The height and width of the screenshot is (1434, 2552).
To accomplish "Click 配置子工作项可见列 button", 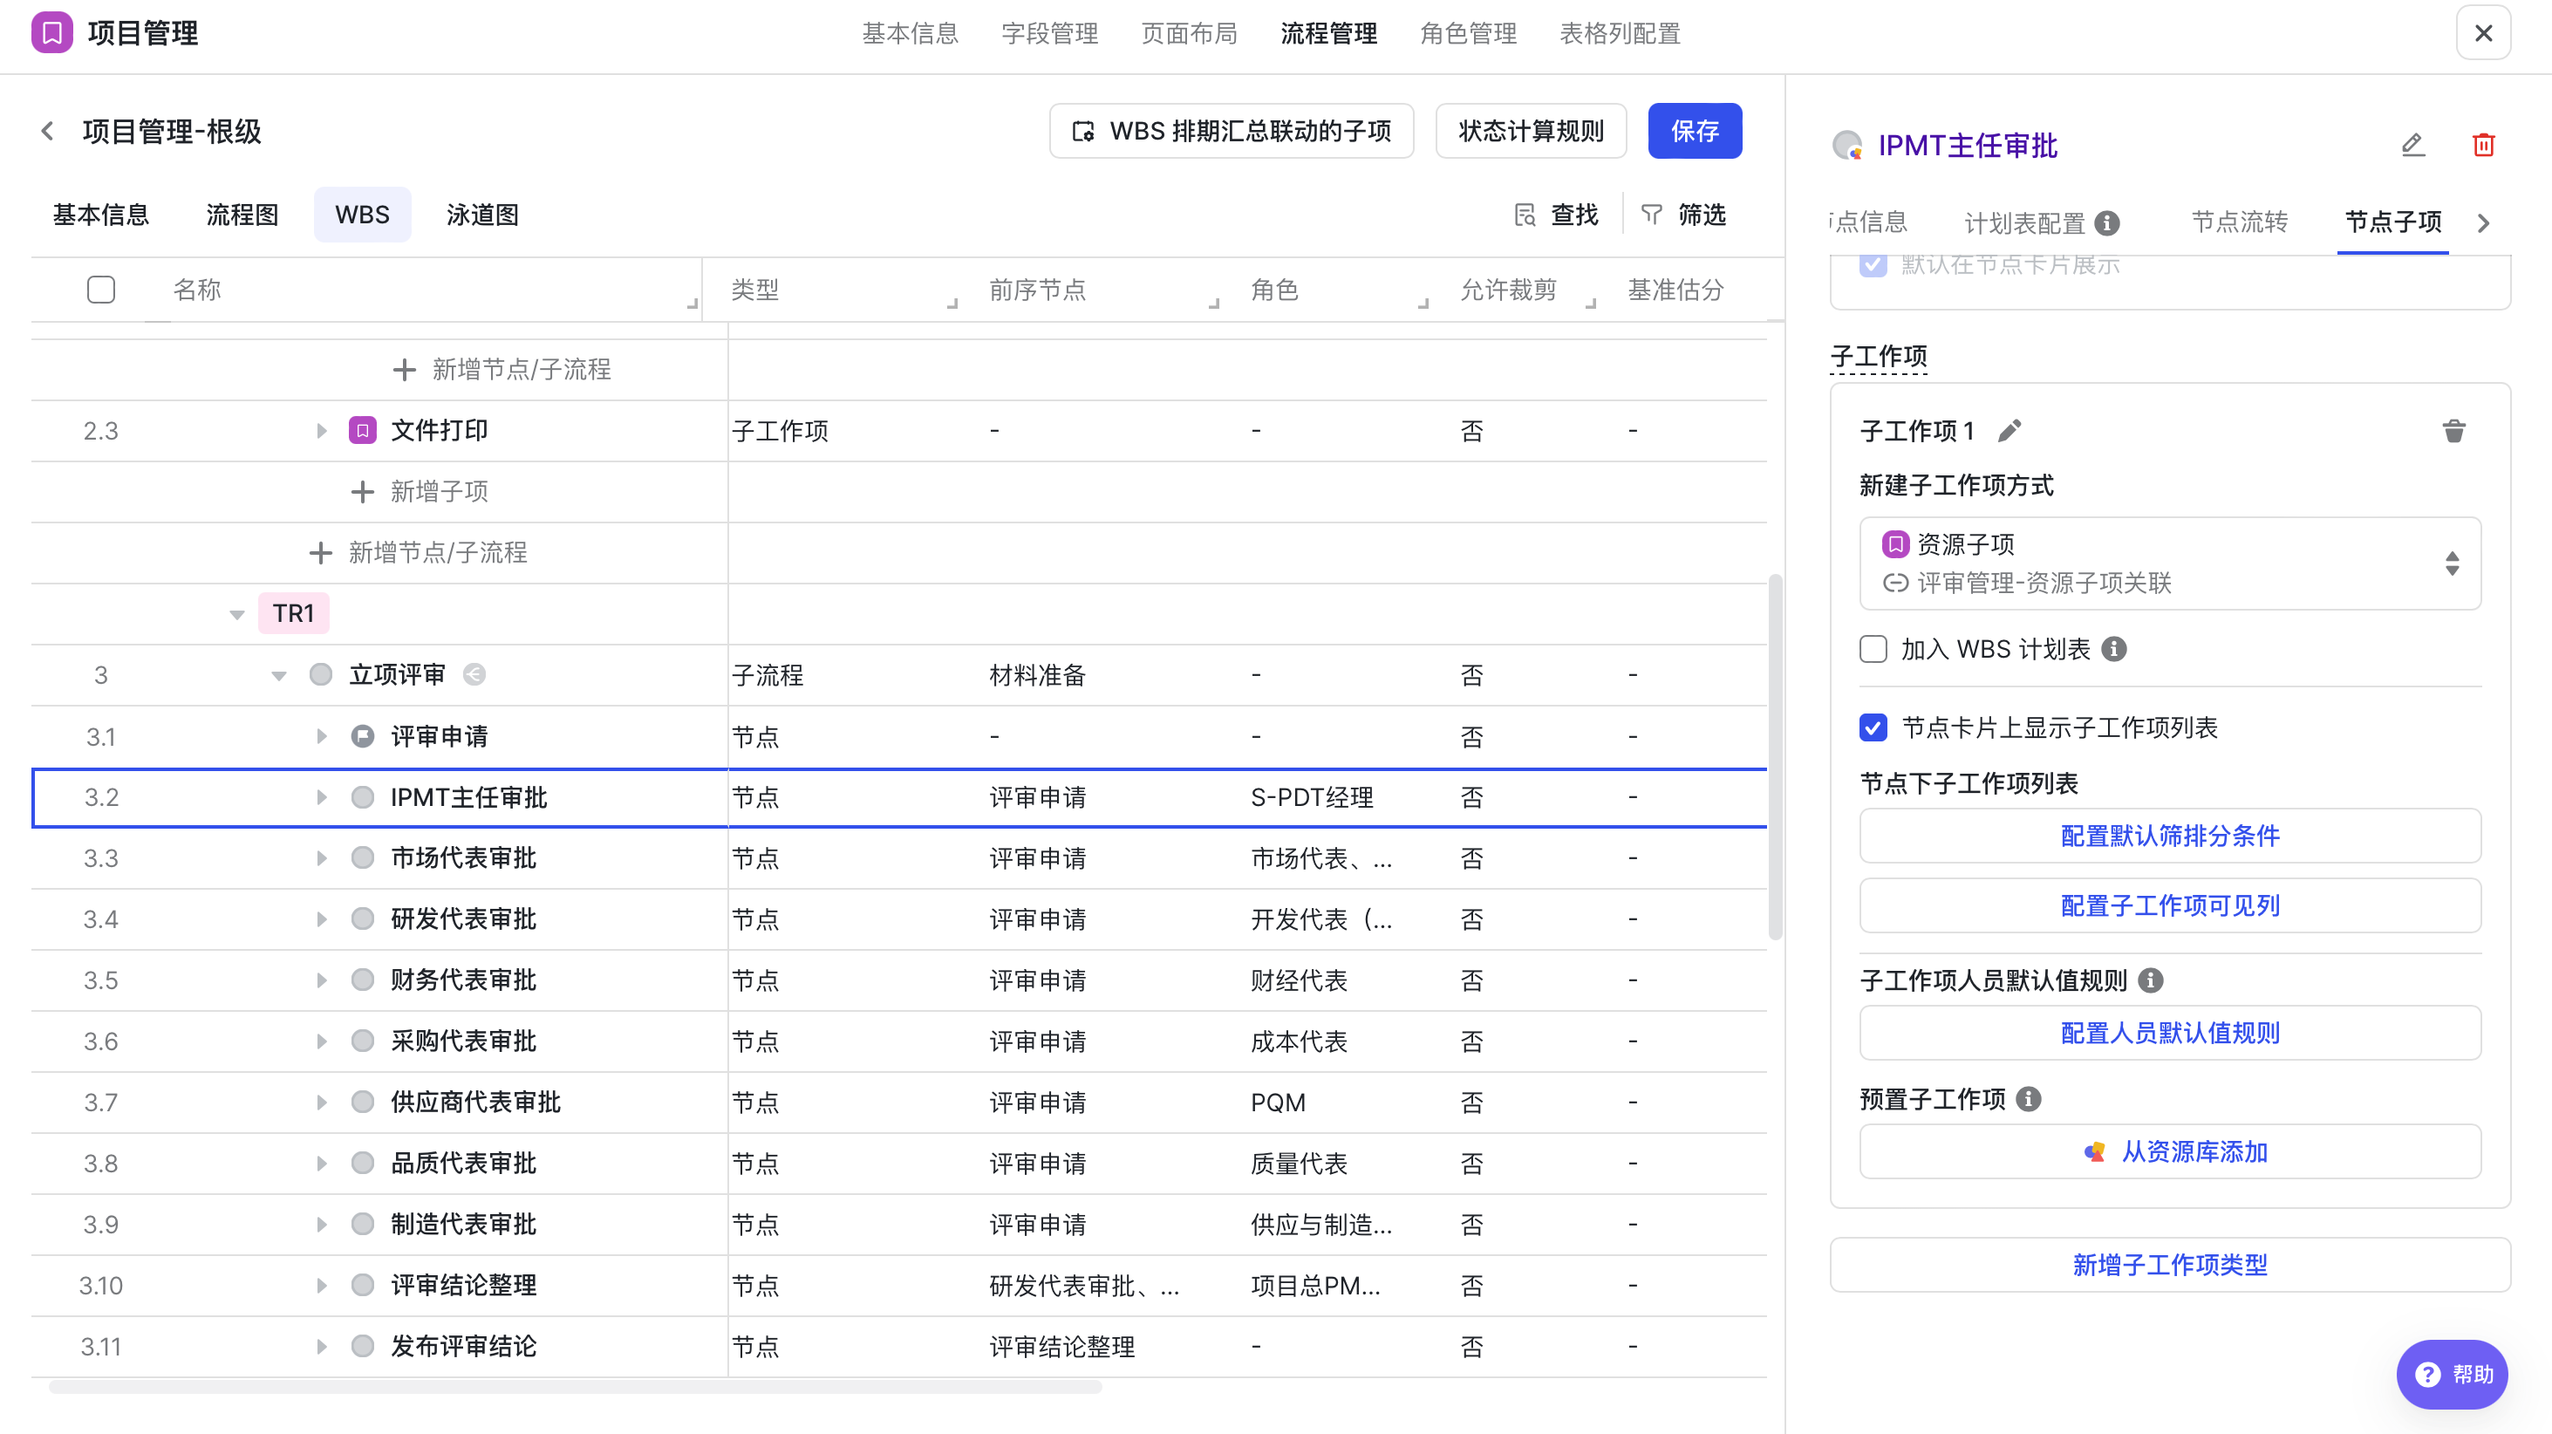I will 2170,905.
